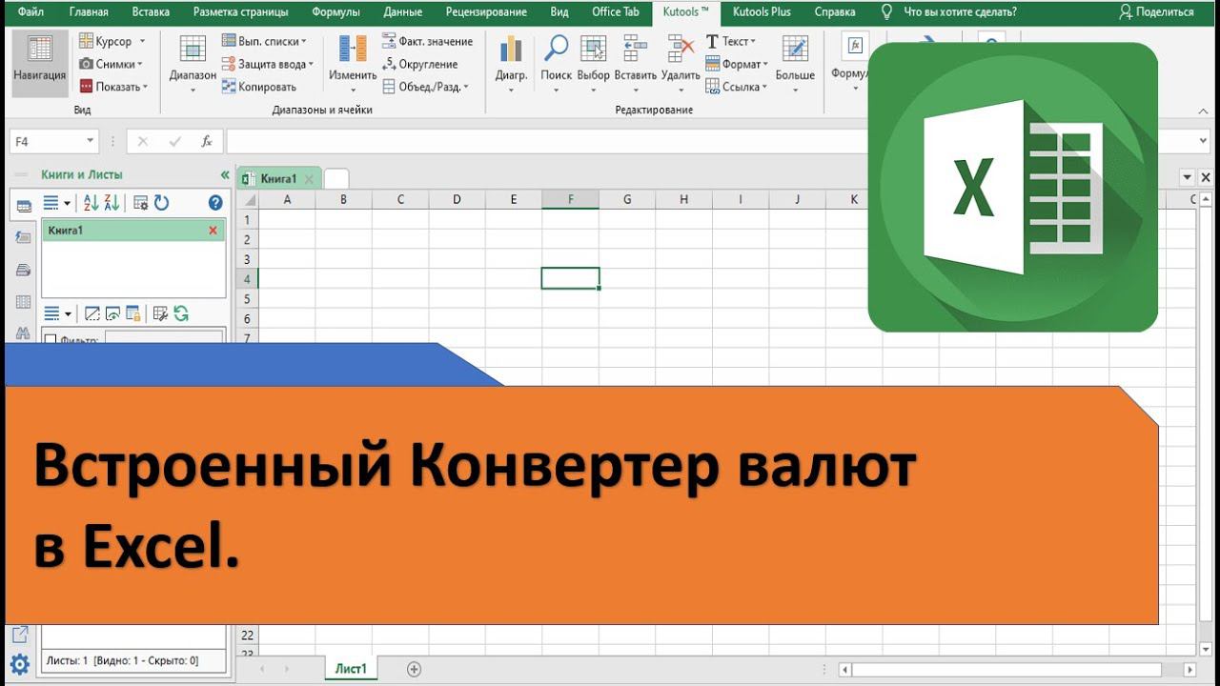
Task: Click the Округление tool
Action: point(420,64)
